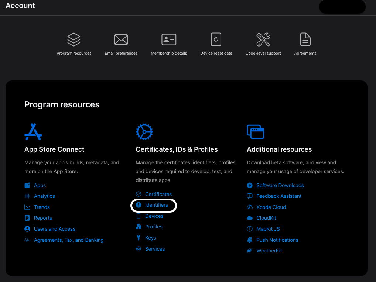376x282 pixels.
Task: Open Software Downloads
Action: [x=280, y=185]
